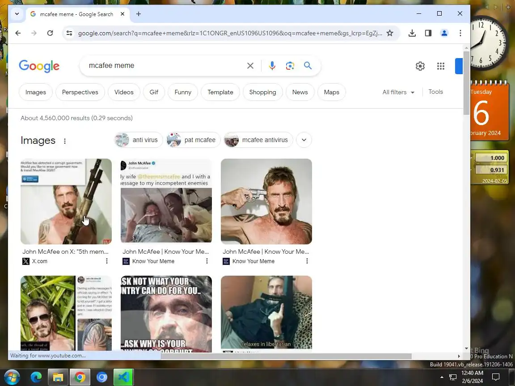This screenshot has height=386, width=515.
Task: Expand more image suggestion chips
Action: pos(304,140)
